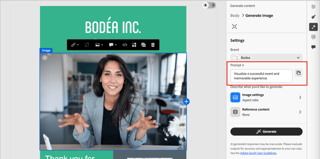The image size is (320, 159).
Task: Open the comments icon in right rail
Action: point(313,47)
